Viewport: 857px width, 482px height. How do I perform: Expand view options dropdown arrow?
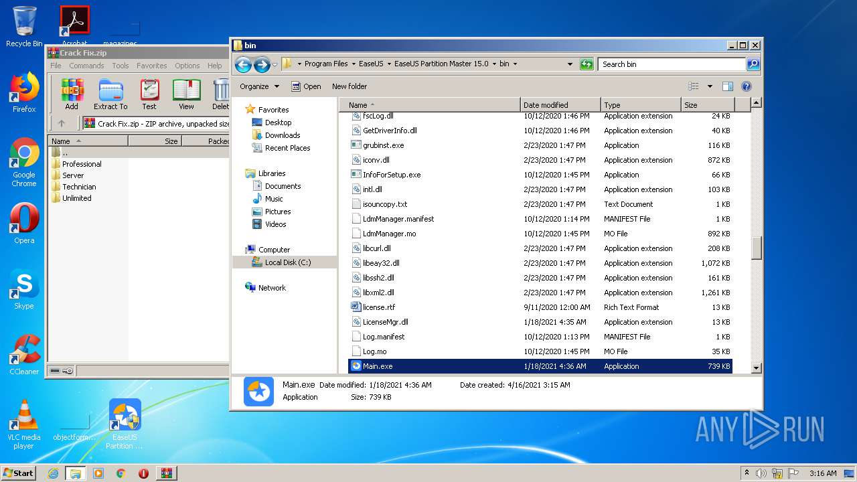coord(710,86)
